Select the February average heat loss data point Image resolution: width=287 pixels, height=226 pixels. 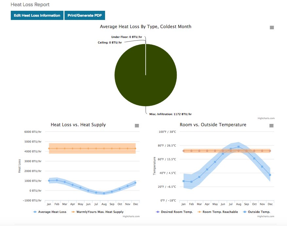click(x=57, y=180)
